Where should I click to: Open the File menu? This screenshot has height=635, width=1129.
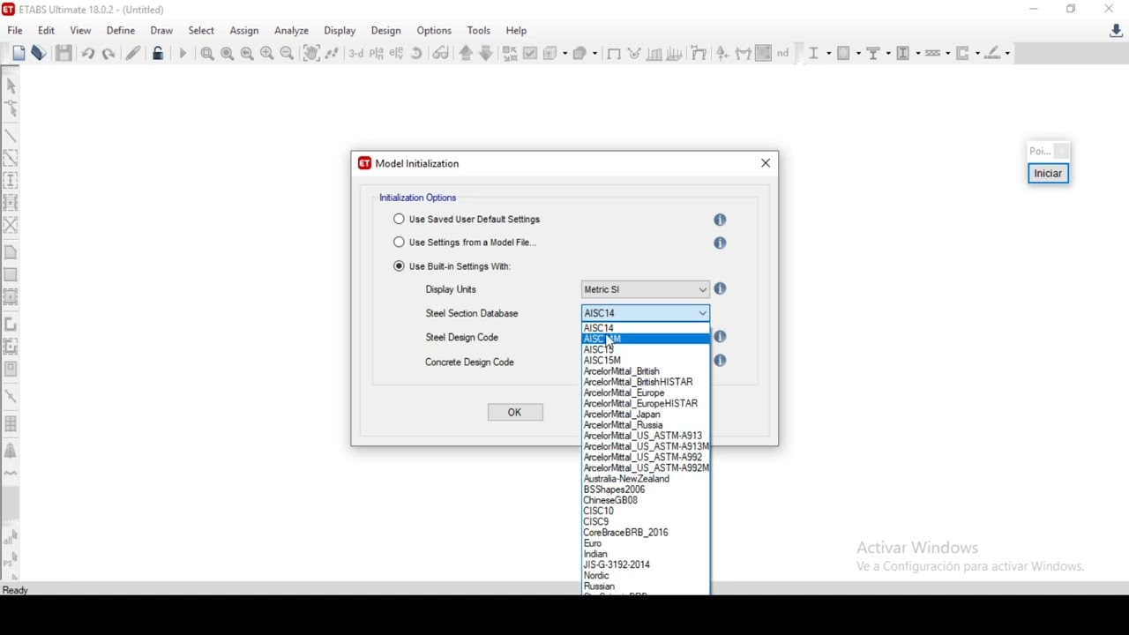point(15,31)
